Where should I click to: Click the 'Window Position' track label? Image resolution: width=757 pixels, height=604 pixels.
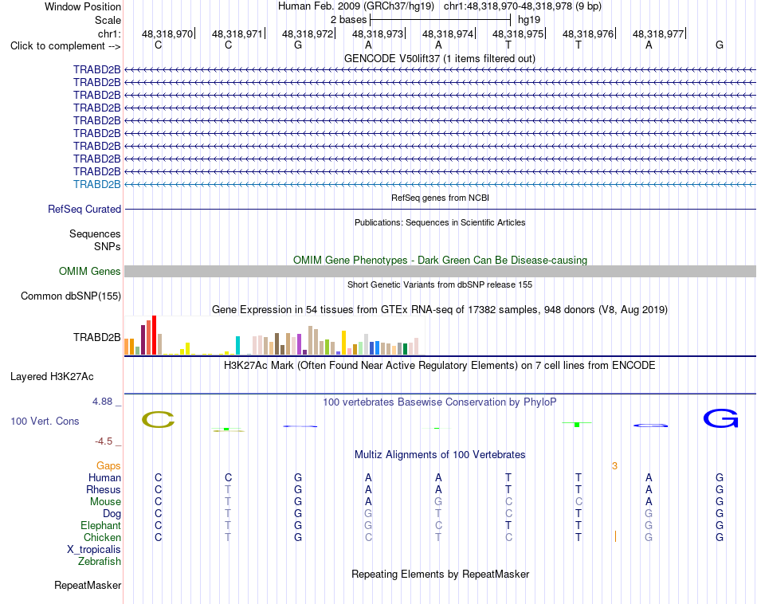pyautogui.click(x=83, y=6)
